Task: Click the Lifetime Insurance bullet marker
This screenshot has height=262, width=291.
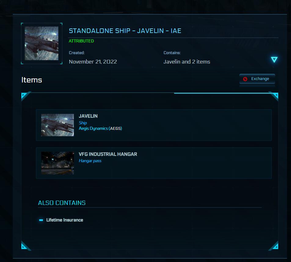Action: 41,220
